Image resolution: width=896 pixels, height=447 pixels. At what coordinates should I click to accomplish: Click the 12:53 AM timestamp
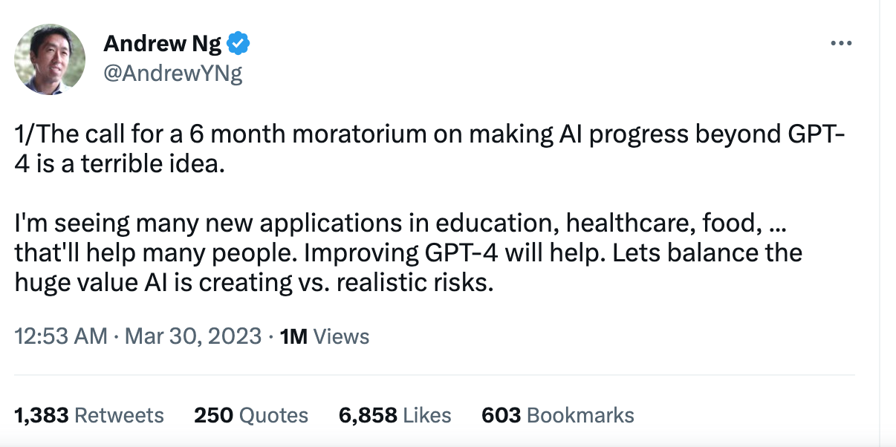click(x=61, y=336)
